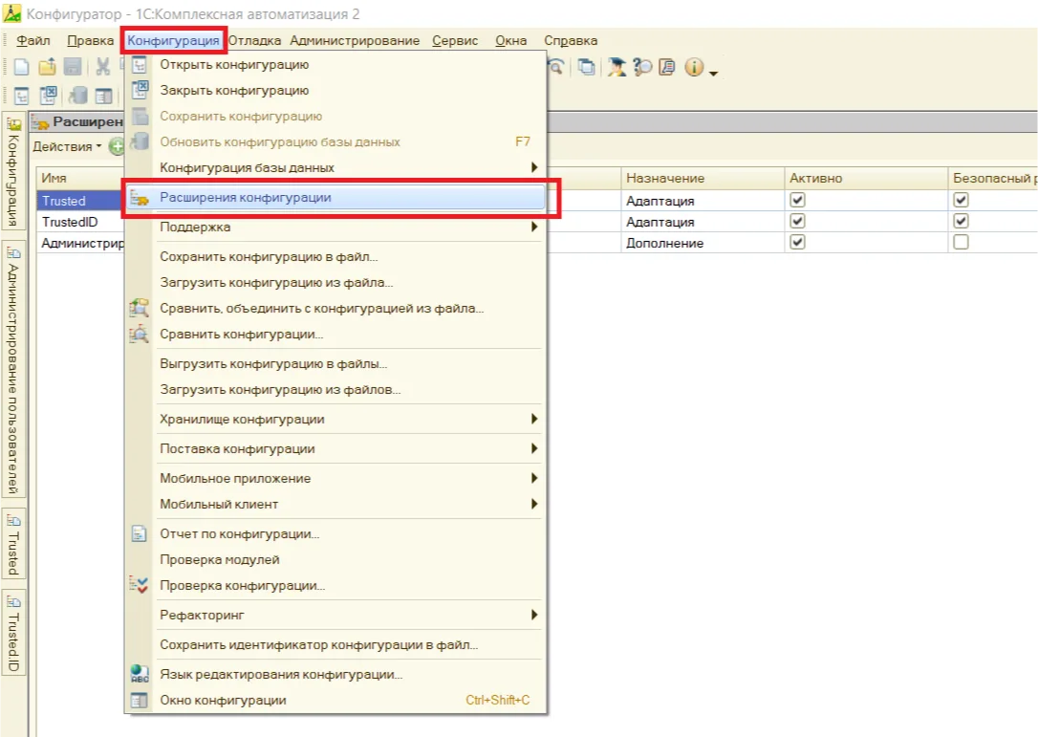Click the Cut scissors toolbar icon

click(x=102, y=67)
